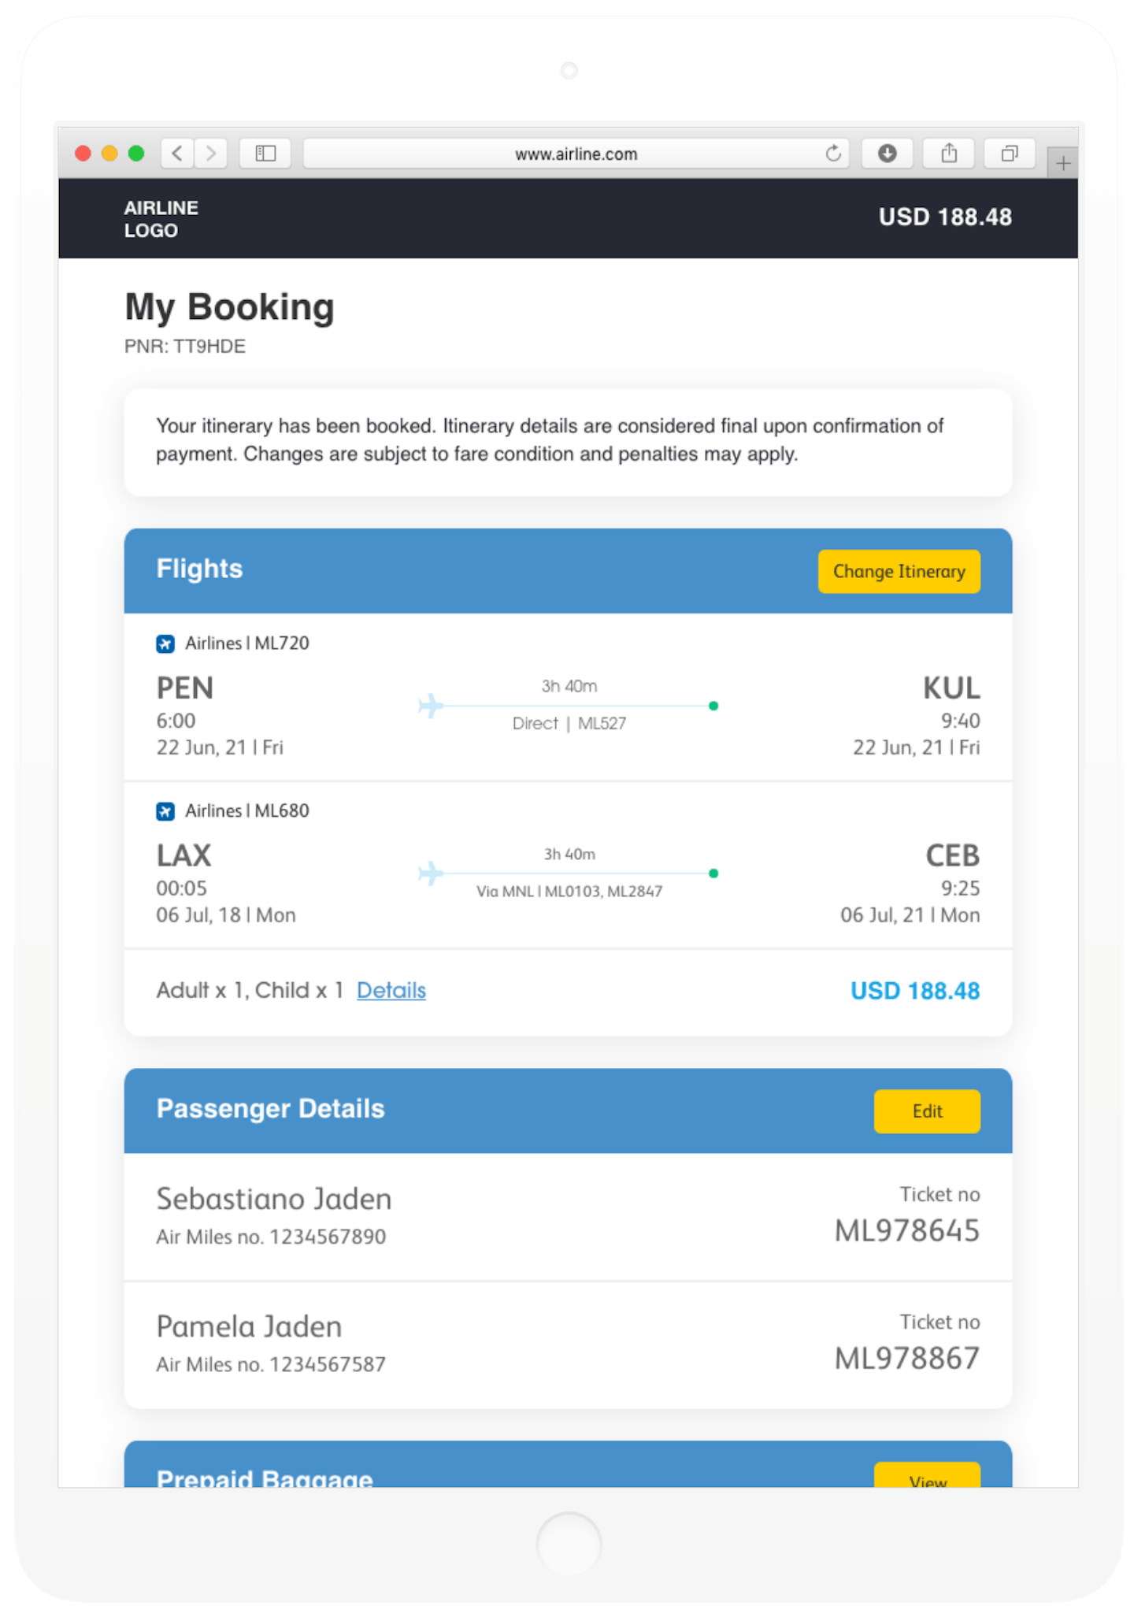Viewport: 1134px width, 1617px height.
Task: Click the USD 188.48 total in header
Action: [x=944, y=217]
